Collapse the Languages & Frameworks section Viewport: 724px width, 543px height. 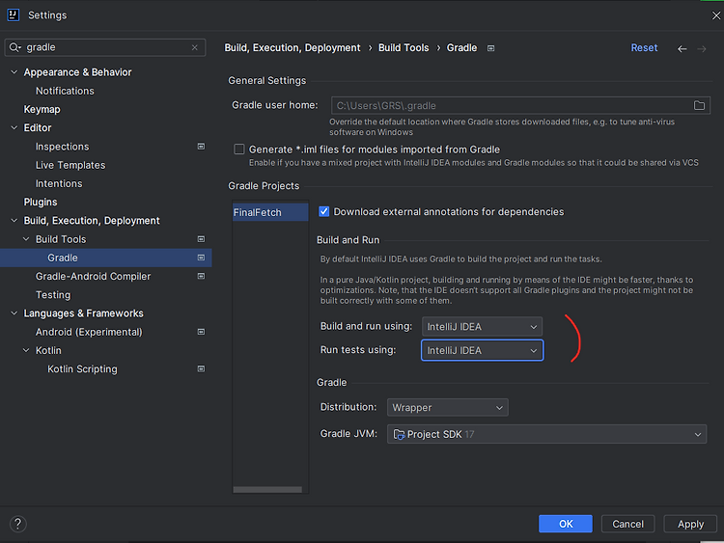[14, 313]
